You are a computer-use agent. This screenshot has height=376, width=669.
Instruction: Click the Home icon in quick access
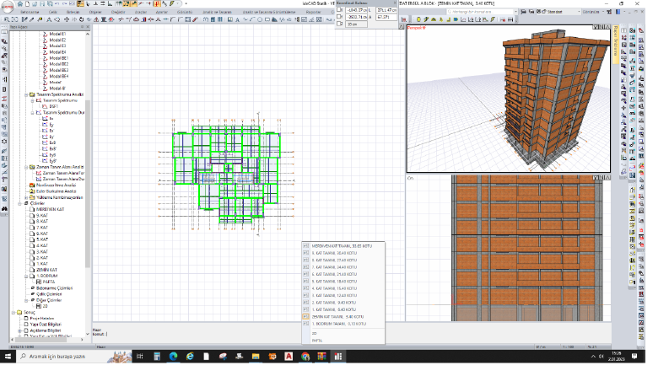point(20,4)
